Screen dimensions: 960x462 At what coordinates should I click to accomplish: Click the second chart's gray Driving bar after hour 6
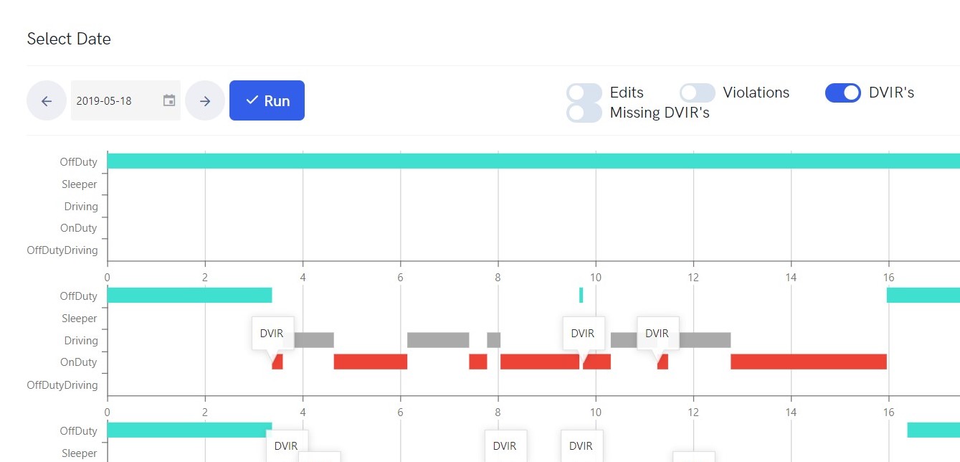[438, 340]
